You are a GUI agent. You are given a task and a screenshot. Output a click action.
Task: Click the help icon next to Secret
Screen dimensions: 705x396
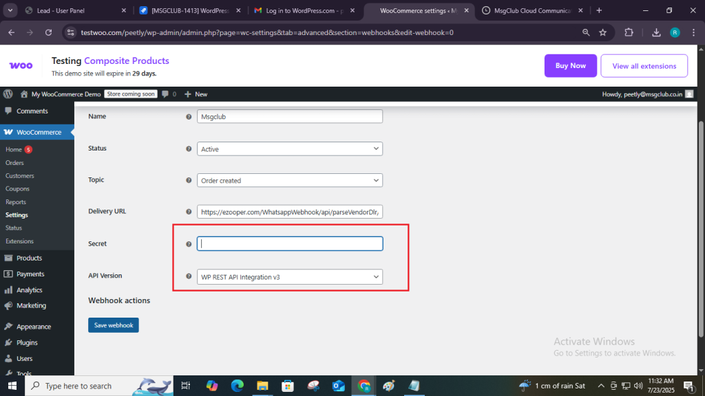tap(189, 244)
